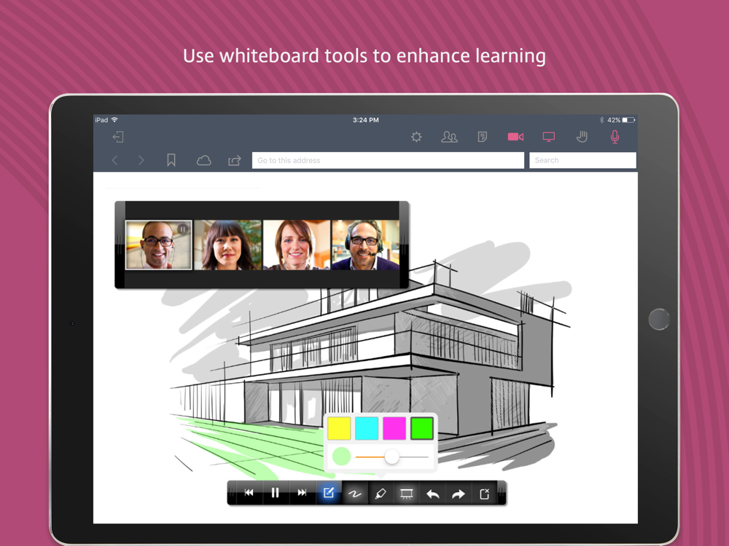
Task: Select the third participant's video thumbnail
Action: tap(297, 245)
